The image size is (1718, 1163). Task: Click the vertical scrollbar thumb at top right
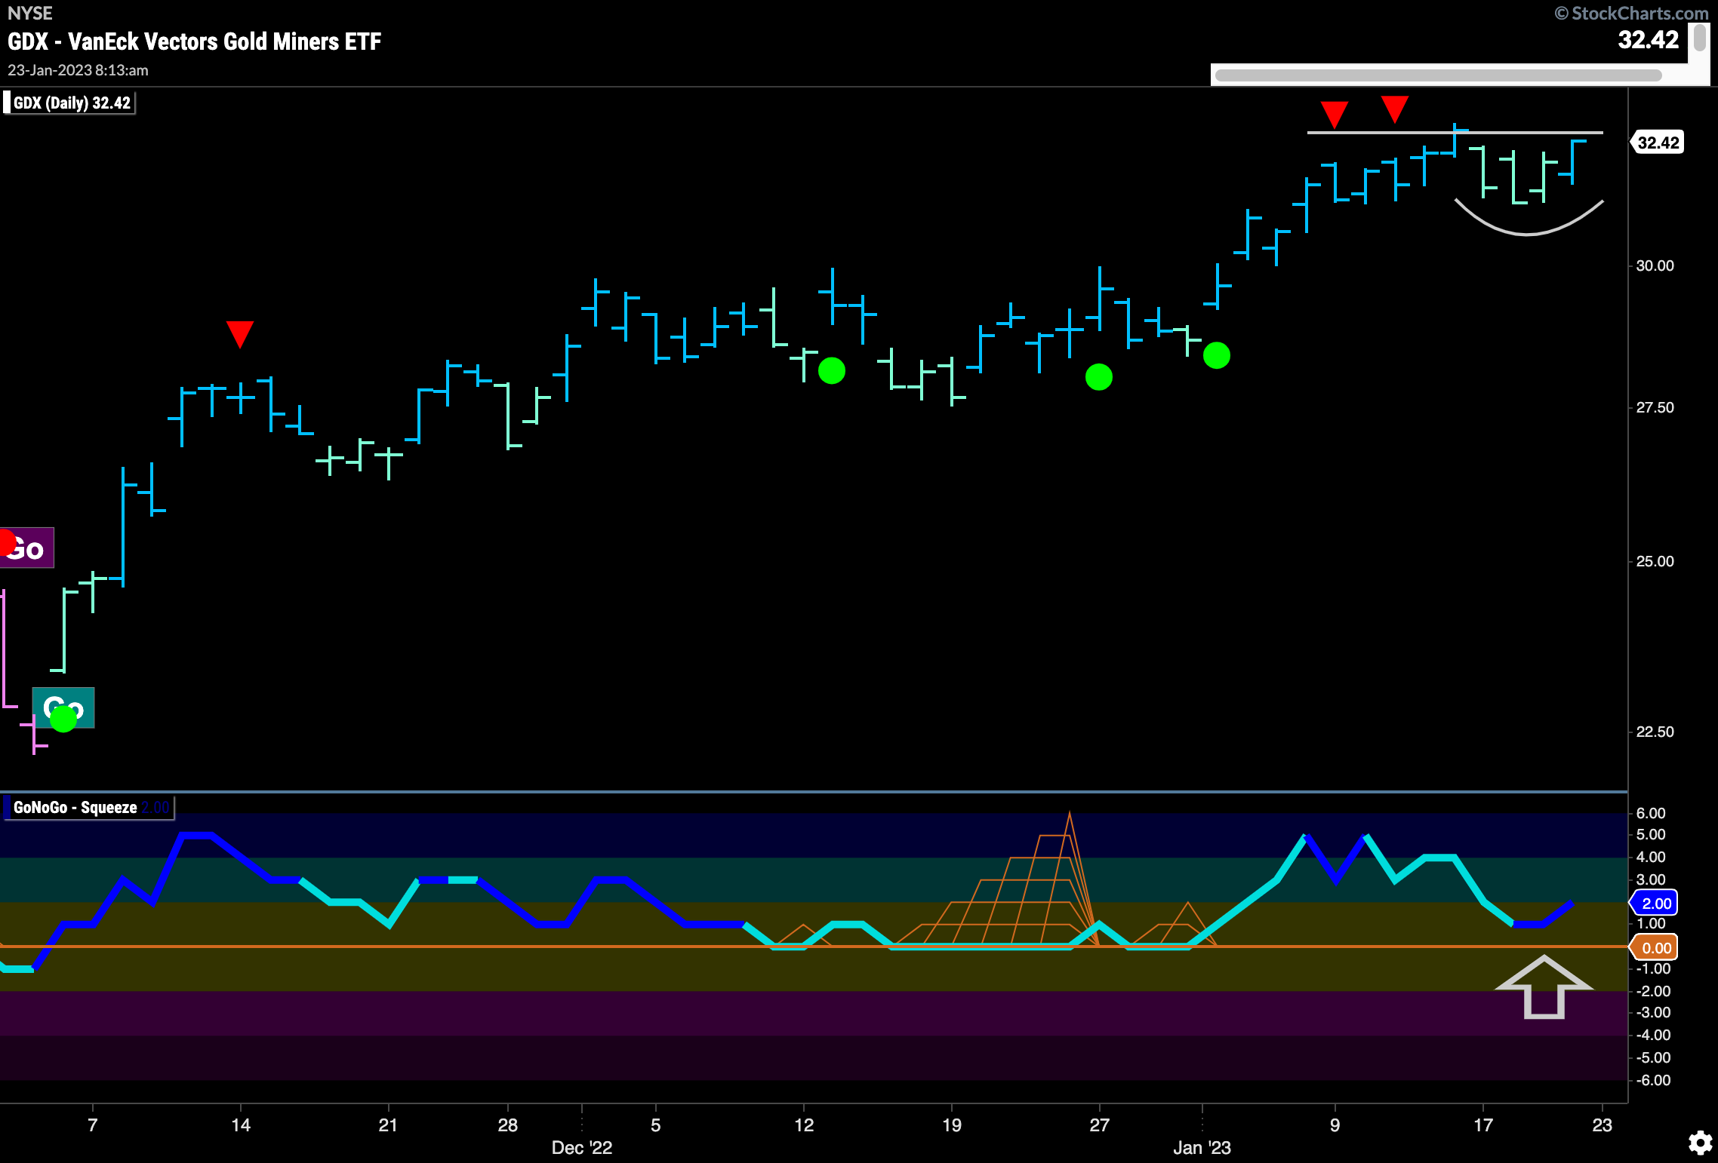pos(1700,38)
